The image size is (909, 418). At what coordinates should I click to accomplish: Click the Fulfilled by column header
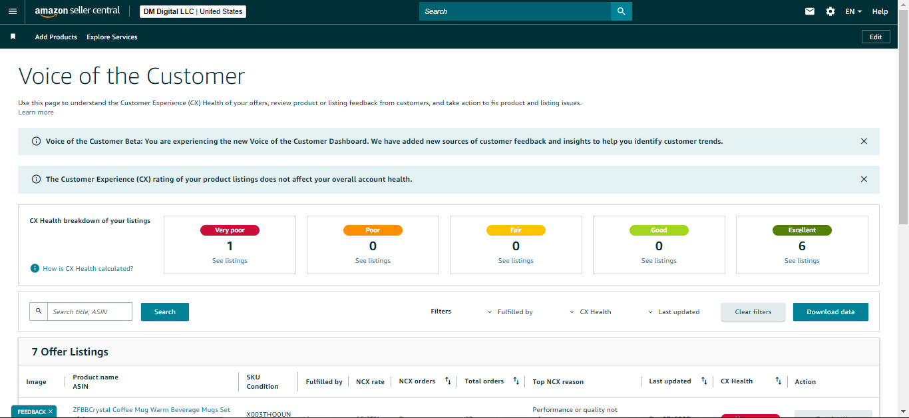(x=324, y=381)
